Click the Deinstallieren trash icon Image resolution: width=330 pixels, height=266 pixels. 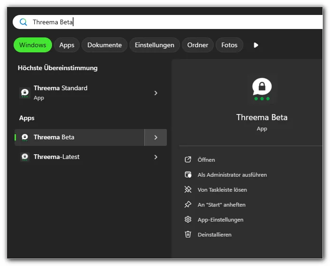188,235
